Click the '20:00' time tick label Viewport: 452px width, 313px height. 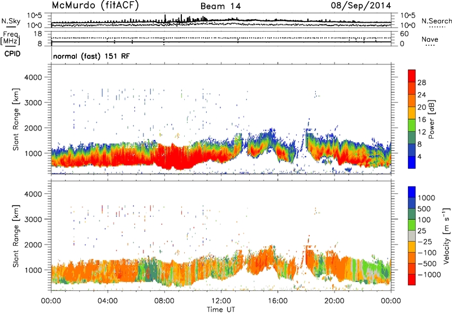[334, 301]
